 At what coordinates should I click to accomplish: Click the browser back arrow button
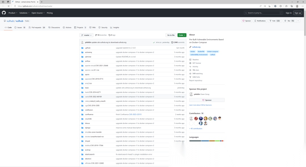tap(3, 6)
